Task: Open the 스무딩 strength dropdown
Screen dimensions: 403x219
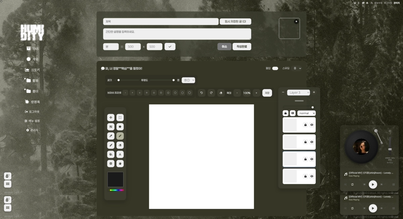Action: pyautogui.click(x=297, y=68)
